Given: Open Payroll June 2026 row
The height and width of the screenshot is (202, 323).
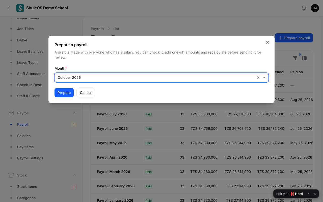Looking at the screenshot, I should (x=202, y=129).
